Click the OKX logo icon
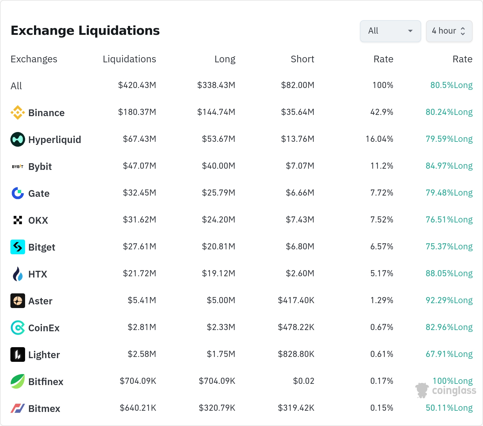The width and height of the screenshot is (483, 426). tap(18, 220)
